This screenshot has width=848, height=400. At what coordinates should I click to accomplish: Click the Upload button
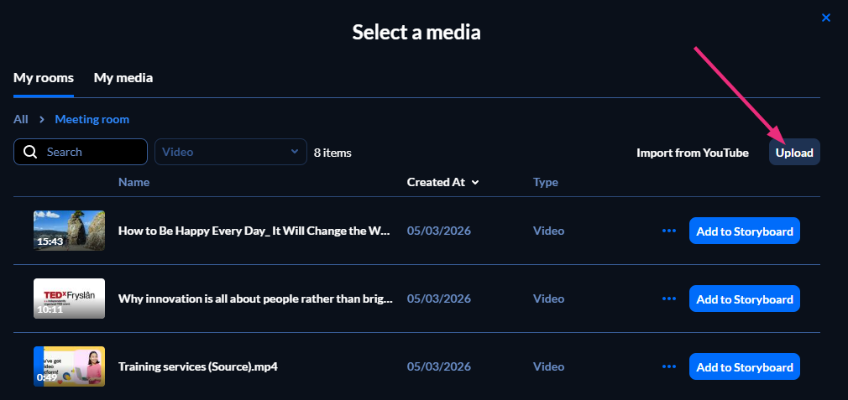point(794,153)
